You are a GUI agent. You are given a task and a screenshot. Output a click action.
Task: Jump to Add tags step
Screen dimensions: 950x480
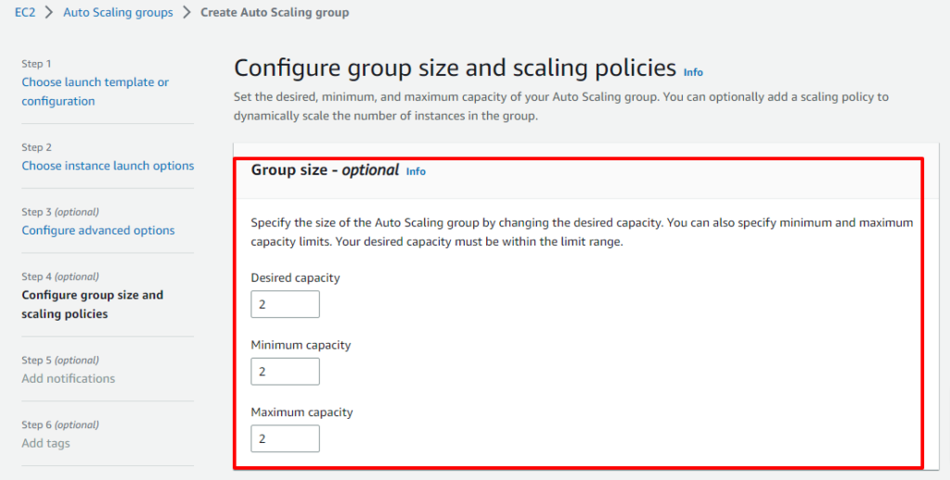pos(46,443)
